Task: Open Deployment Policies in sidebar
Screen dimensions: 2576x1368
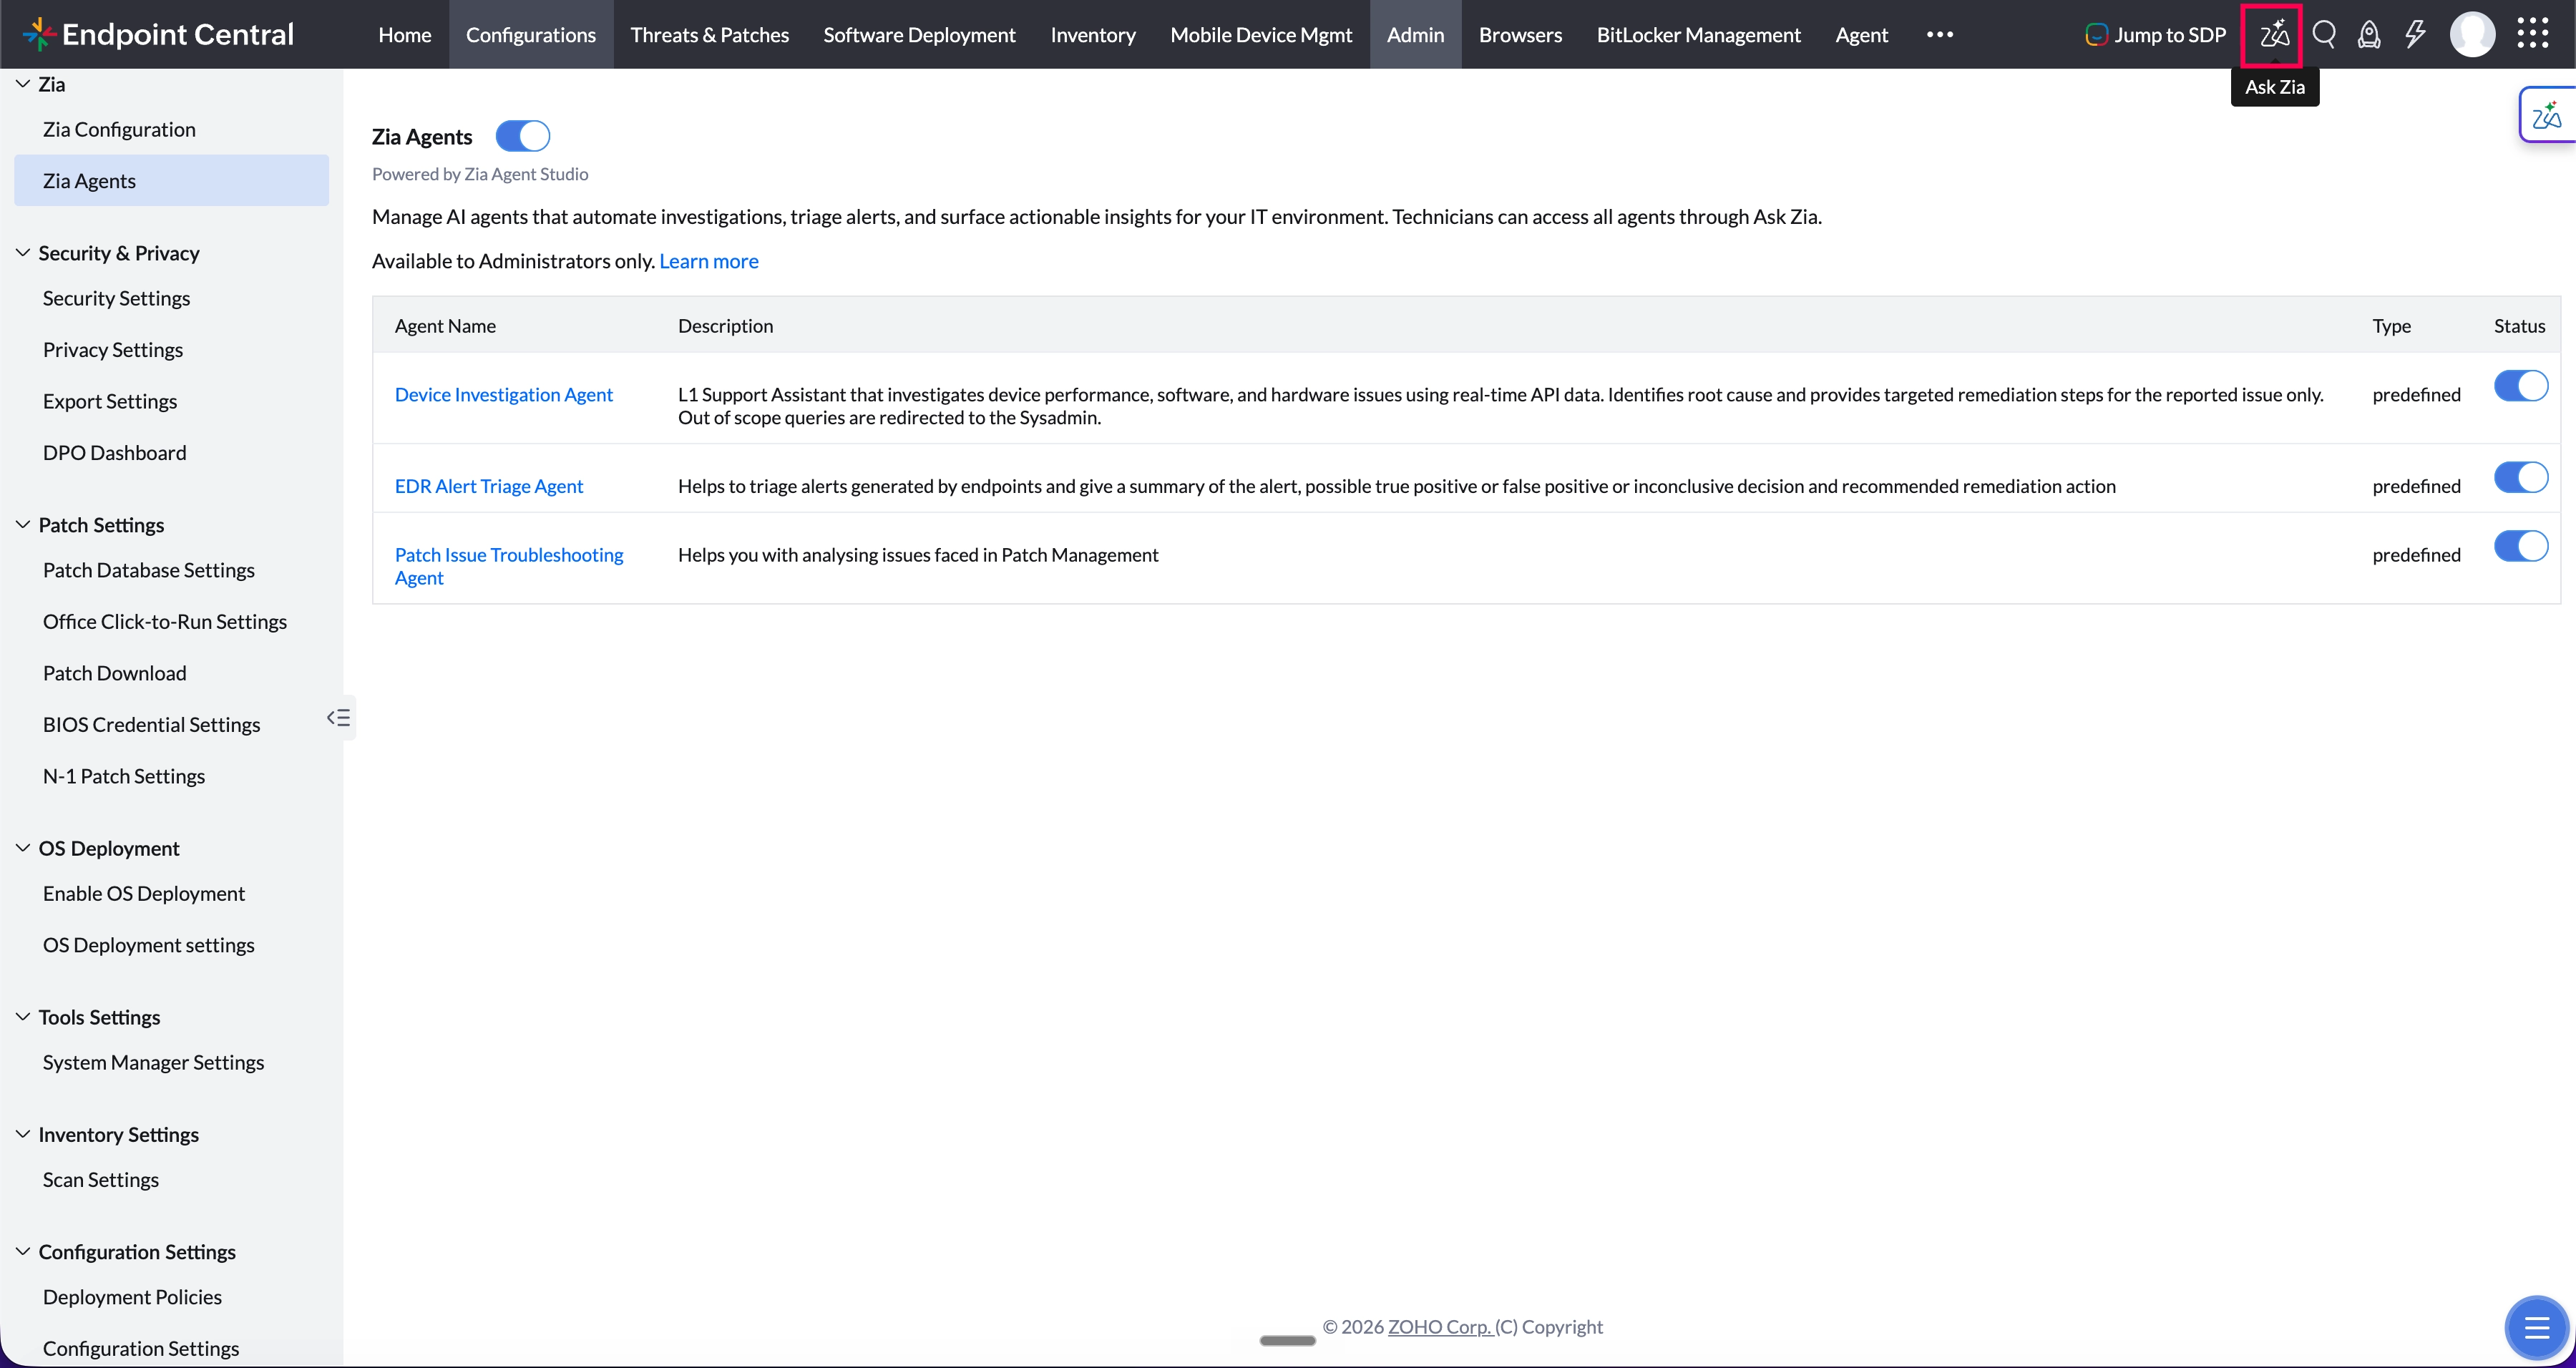Action: point(171,1297)
